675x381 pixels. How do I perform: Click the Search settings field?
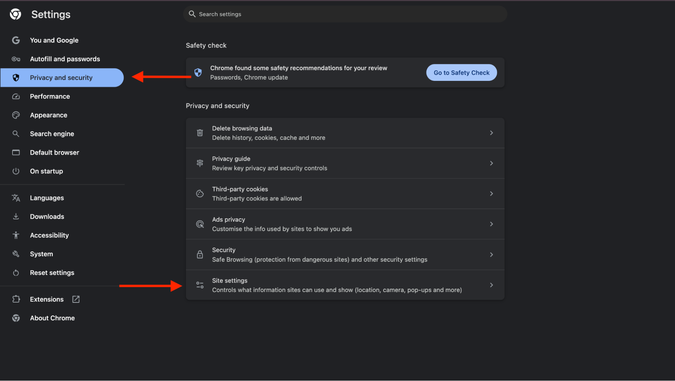click(345, 14)
